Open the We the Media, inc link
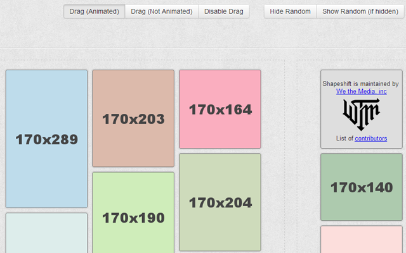The image size is (406, 253). [361, 92]
